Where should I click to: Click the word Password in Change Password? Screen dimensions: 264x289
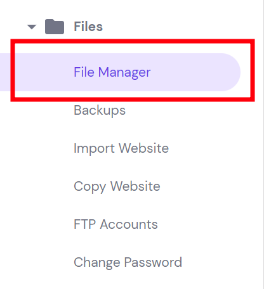click(x=153, y=262)
